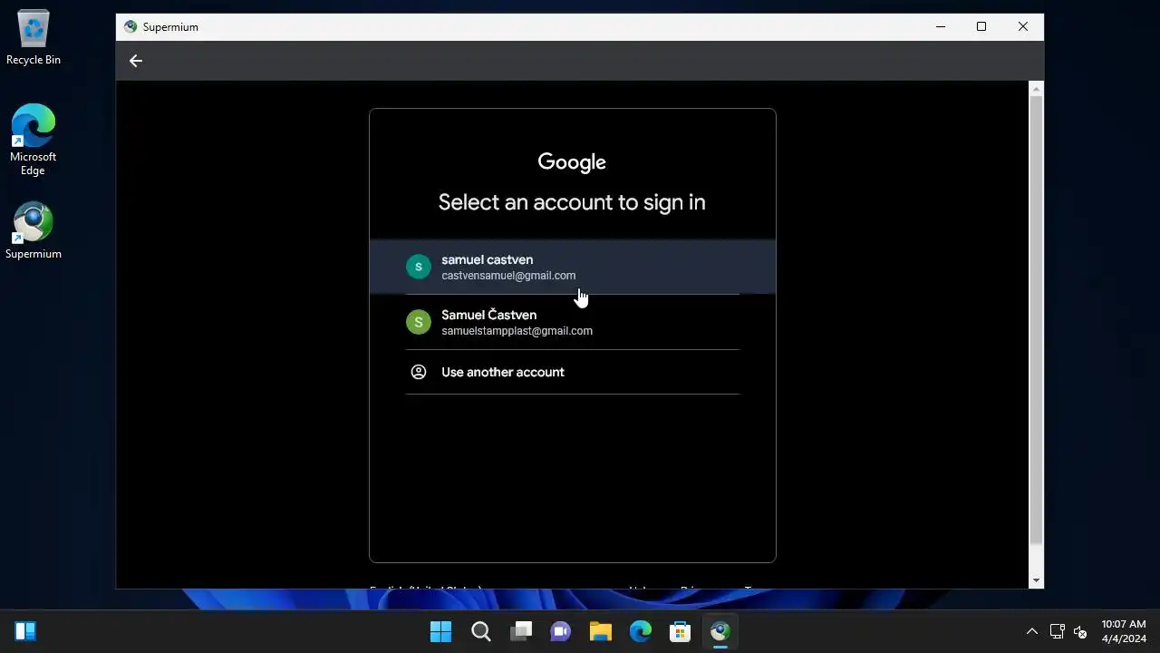1160x653 pixels.
Task: Click the muted volume icon in the tray
Action: point(1079,631)
